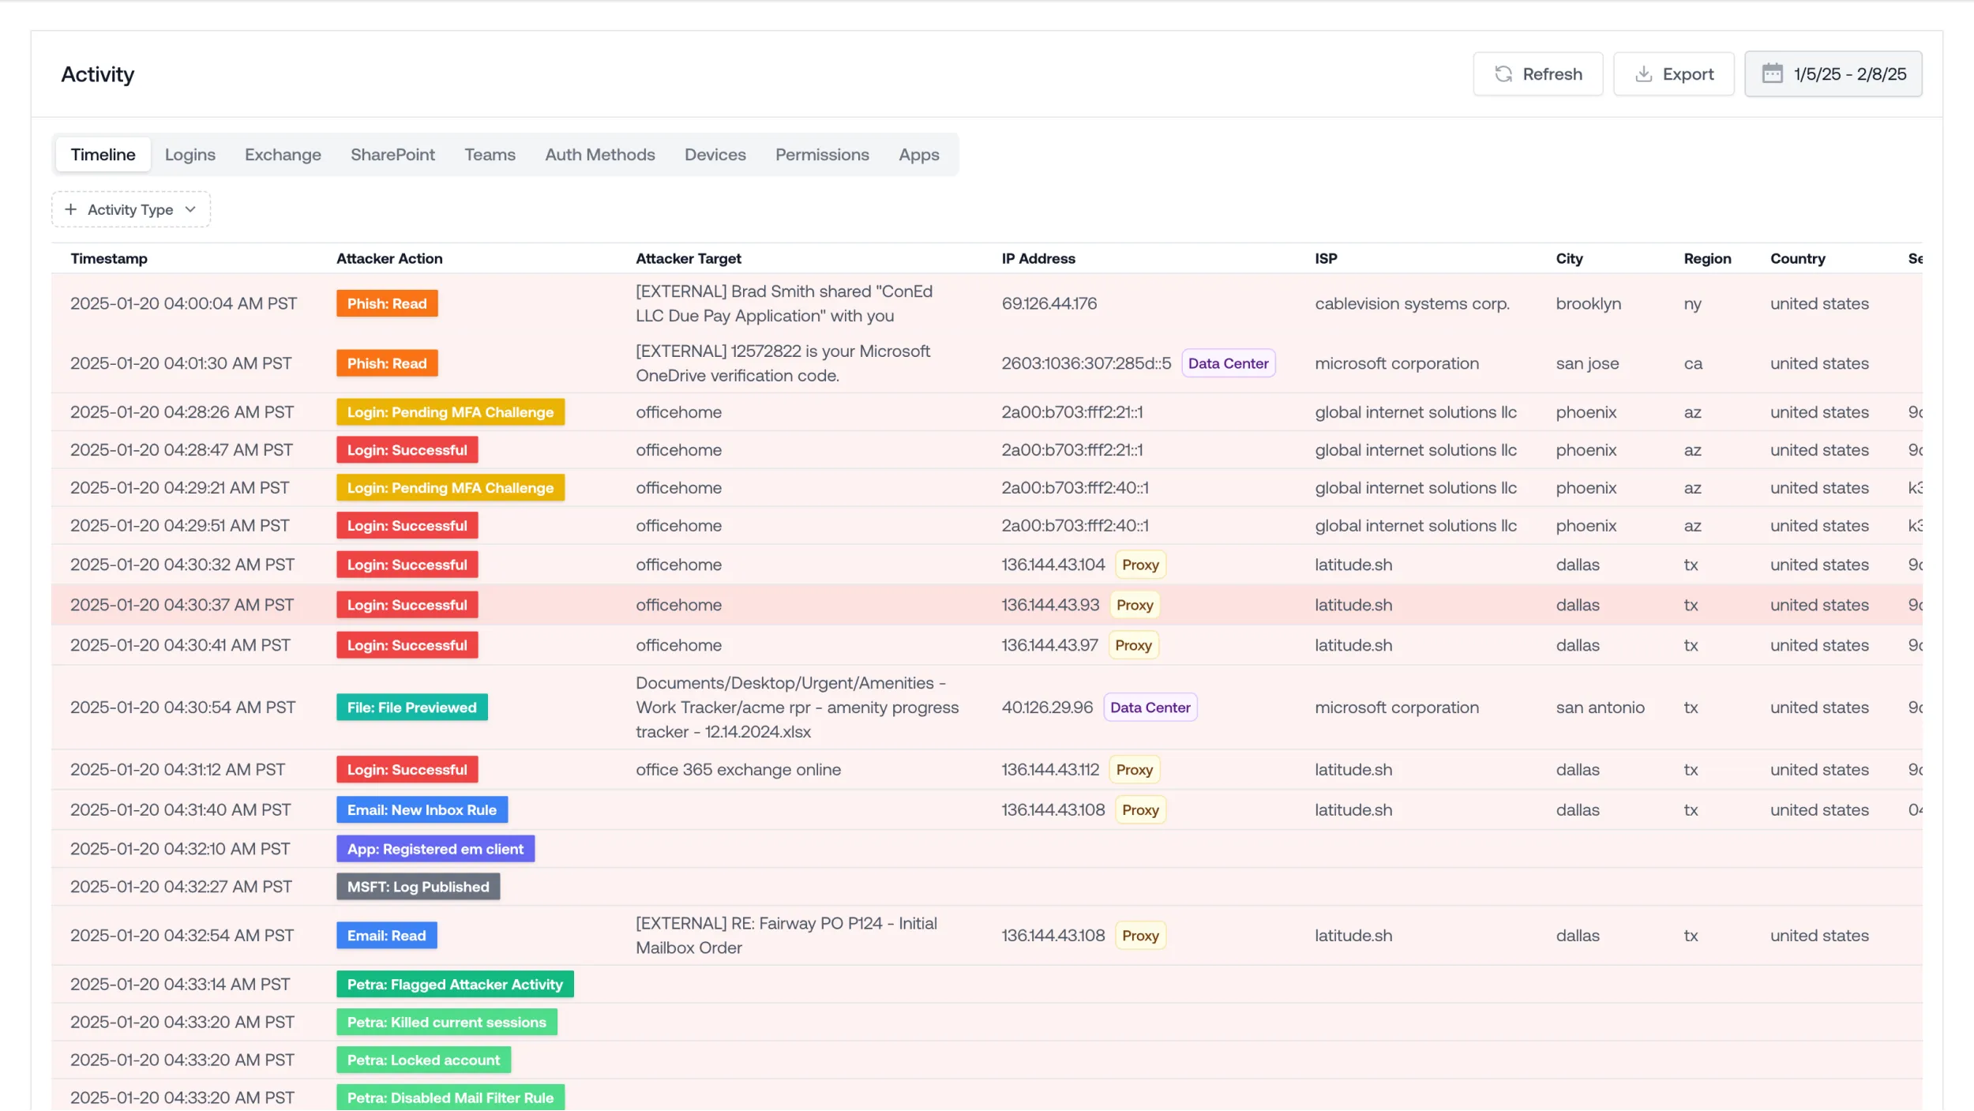The height and width of the screenshot is (1111, 1974).
Task: Click the plus icon beside Activity Type
Action: [71, 209]
